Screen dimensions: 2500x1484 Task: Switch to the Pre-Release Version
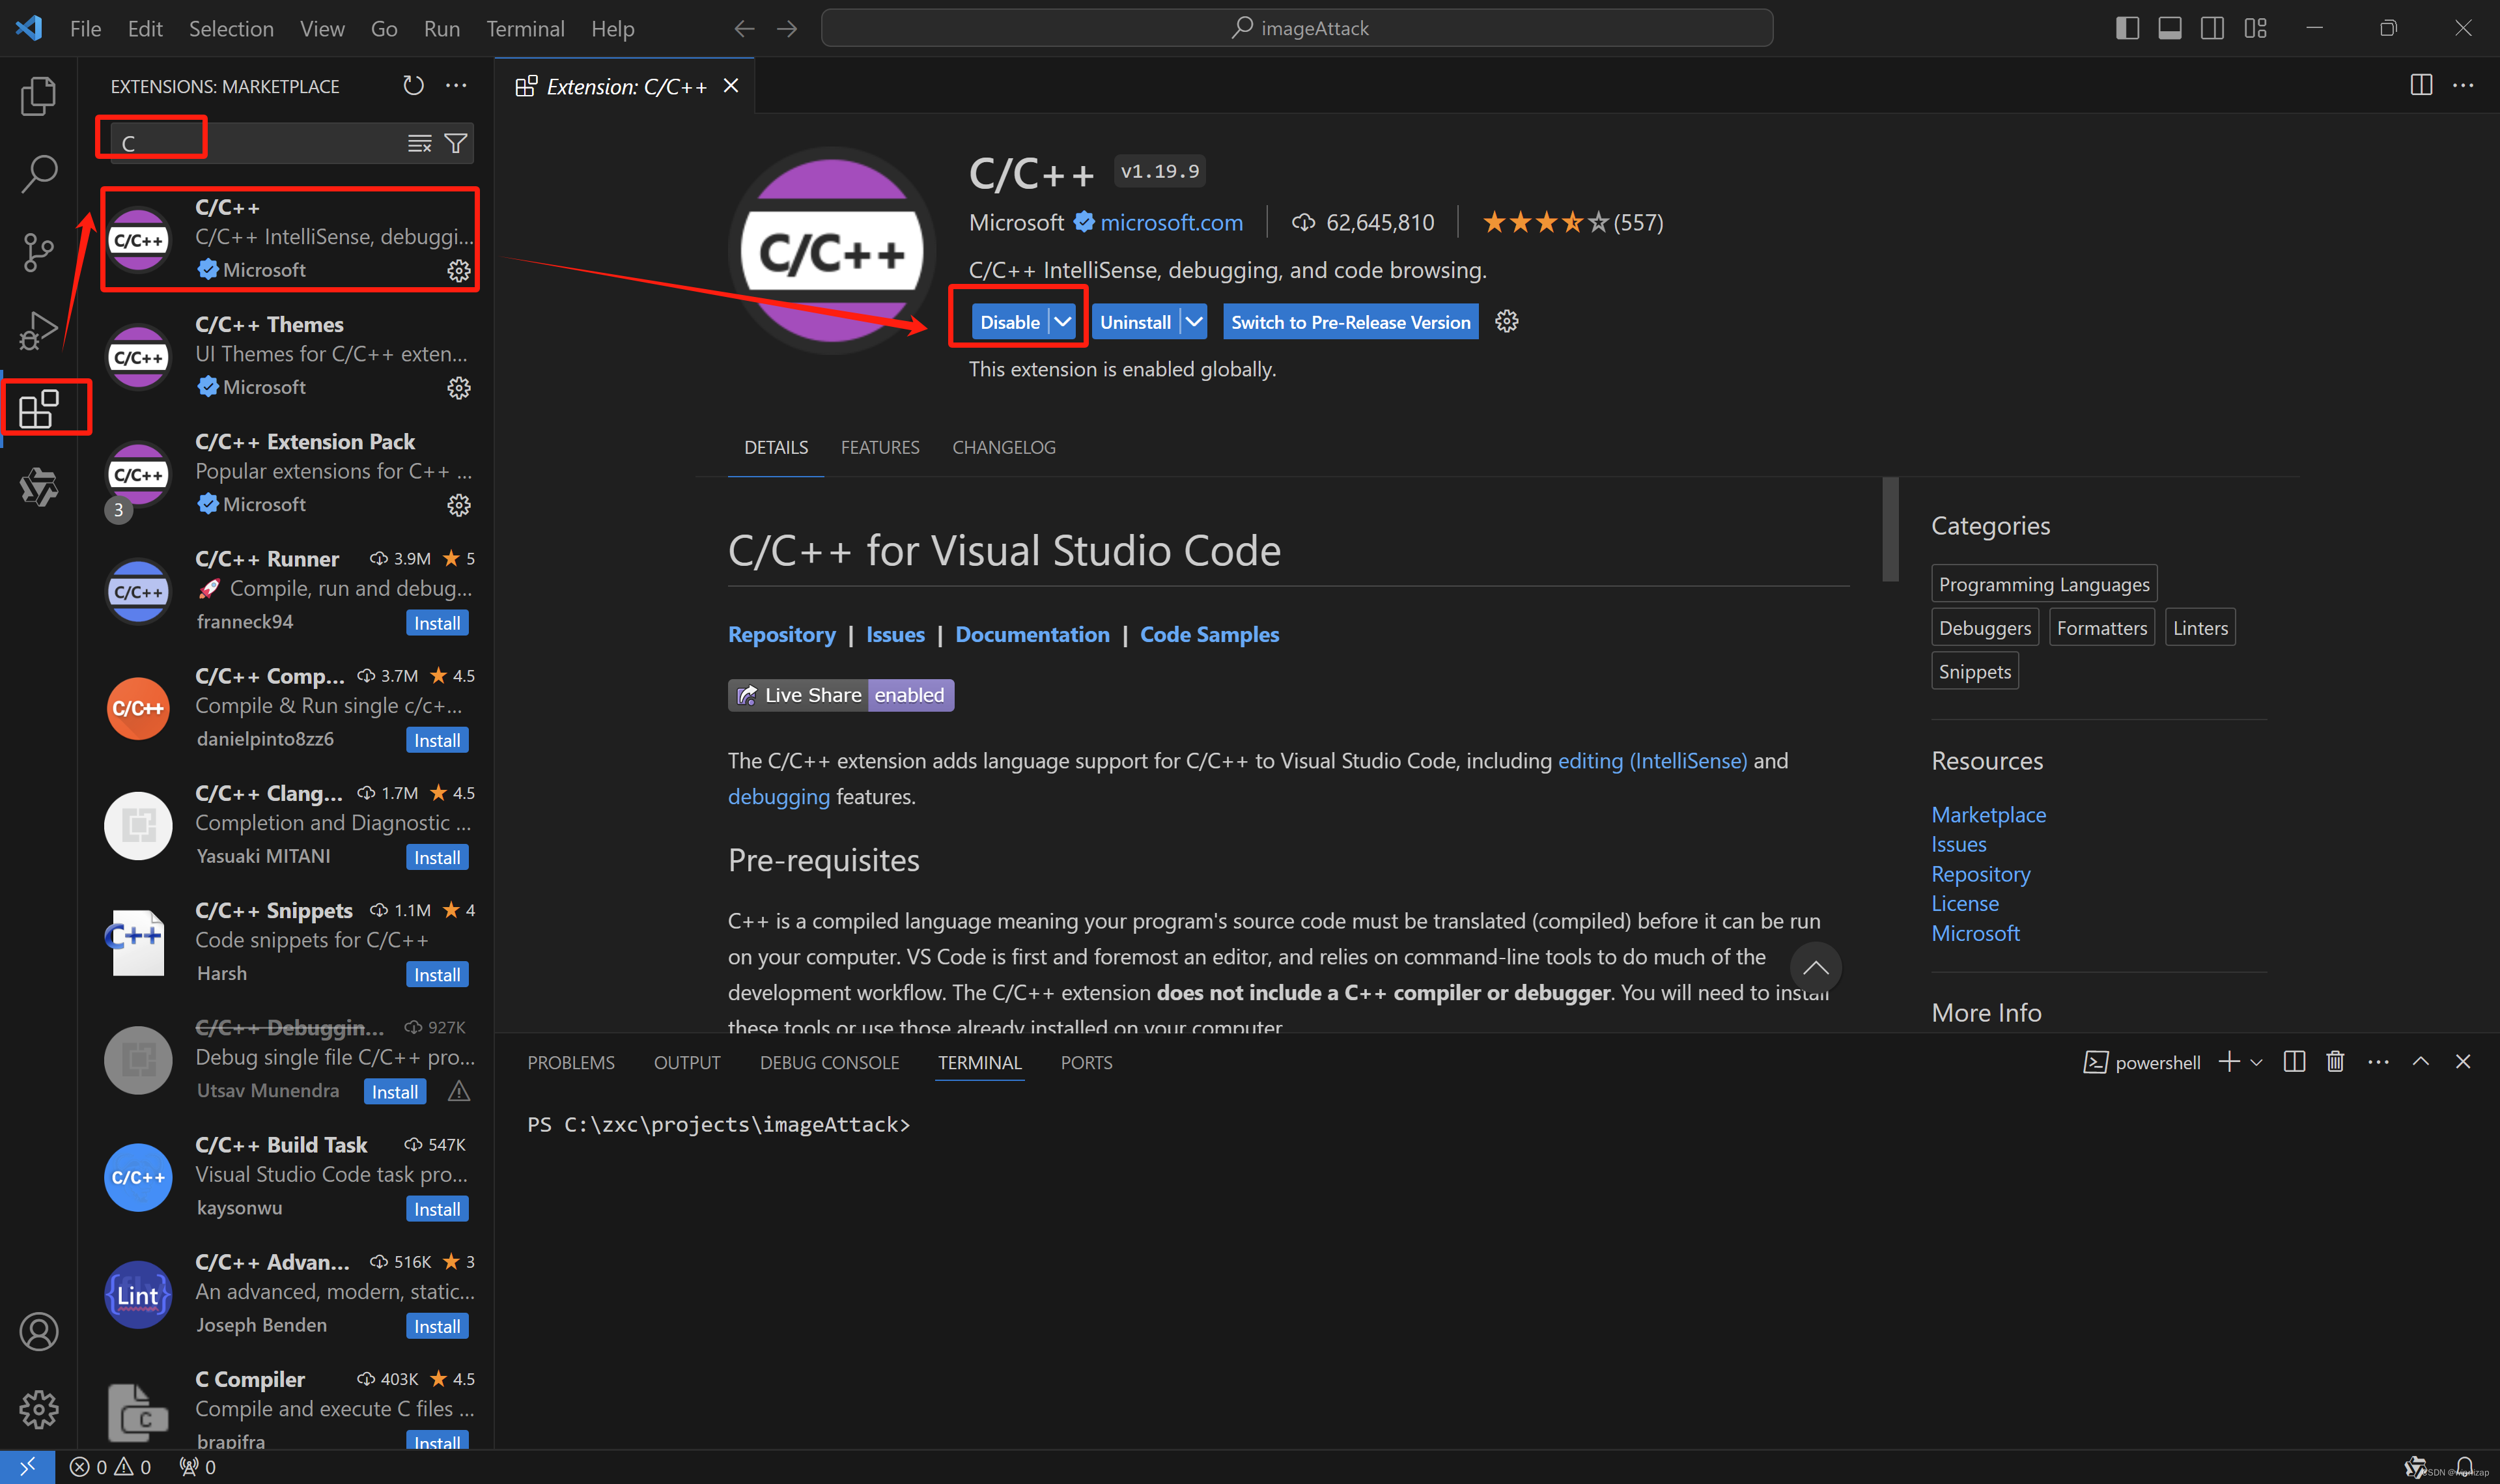[1350, 322]
